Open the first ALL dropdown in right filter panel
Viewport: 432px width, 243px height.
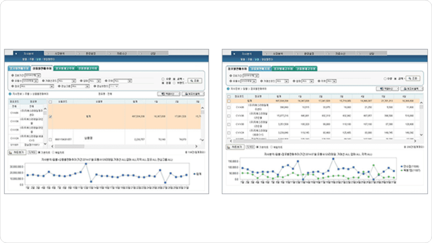282,81
